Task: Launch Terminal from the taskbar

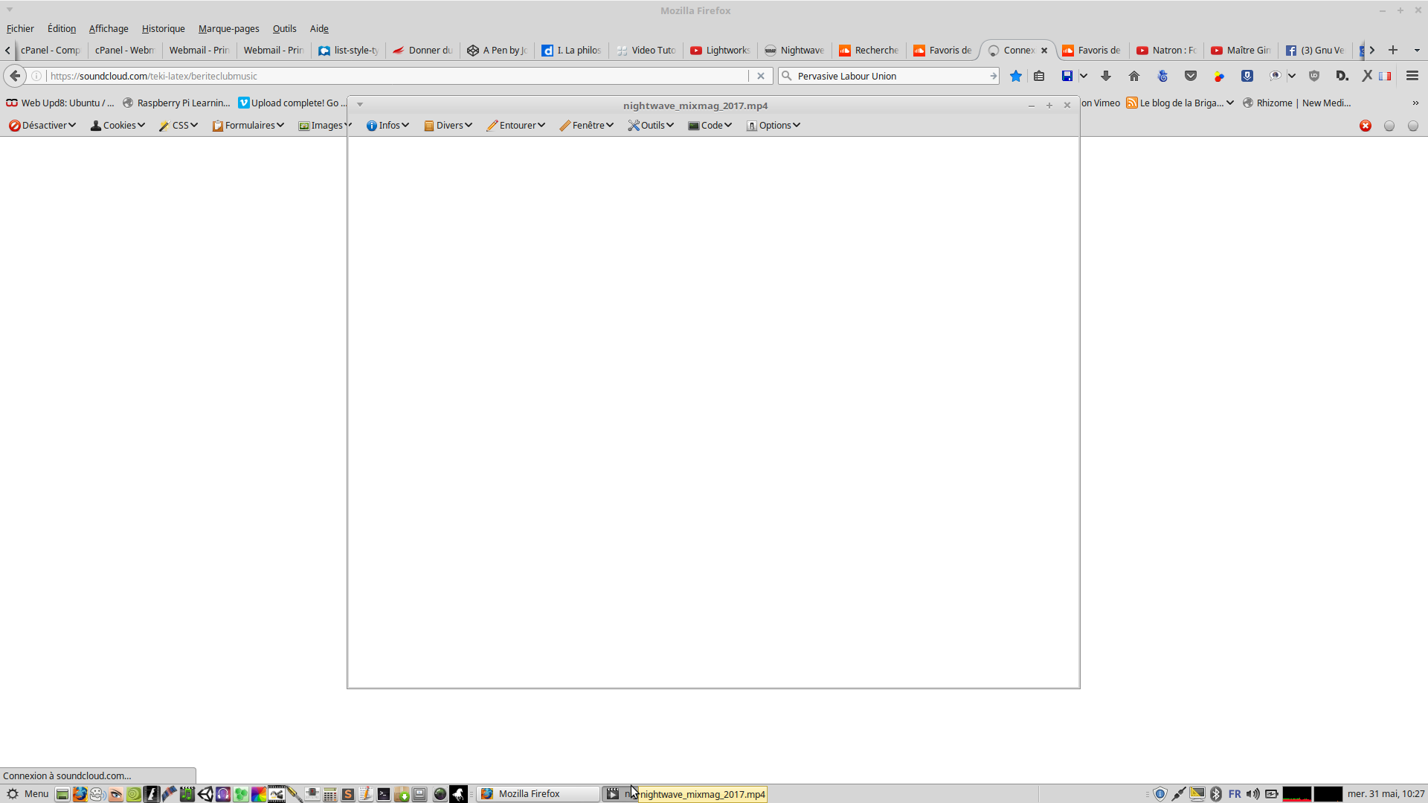Action: pos(383,794)
